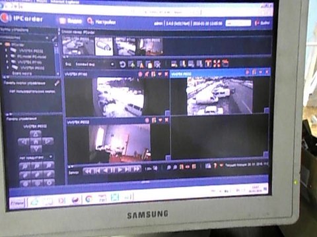Click the record circle icon on bottom-left camera pane

click(x=147, y=120)
